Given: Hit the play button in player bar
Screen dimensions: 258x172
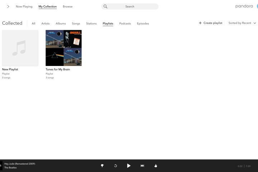Looking at the screenshot, I should tap(129, 166).
